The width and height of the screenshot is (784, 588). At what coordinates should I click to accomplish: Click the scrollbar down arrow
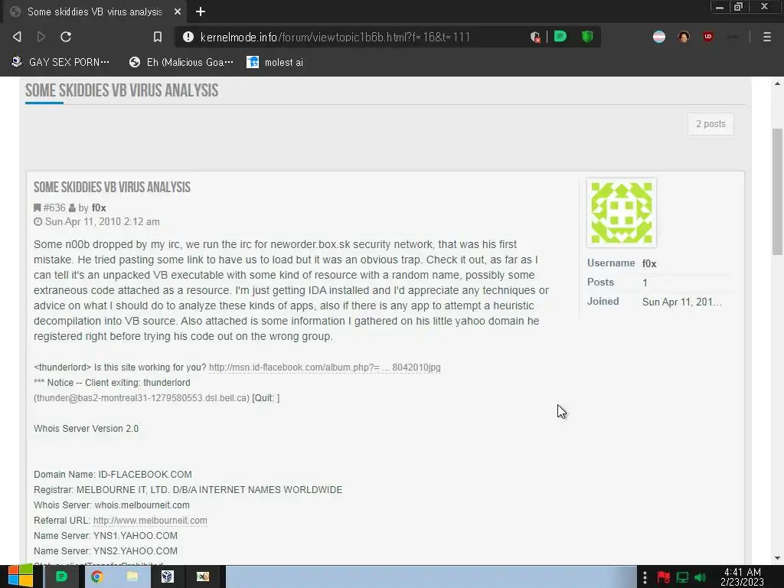(778, 558)
